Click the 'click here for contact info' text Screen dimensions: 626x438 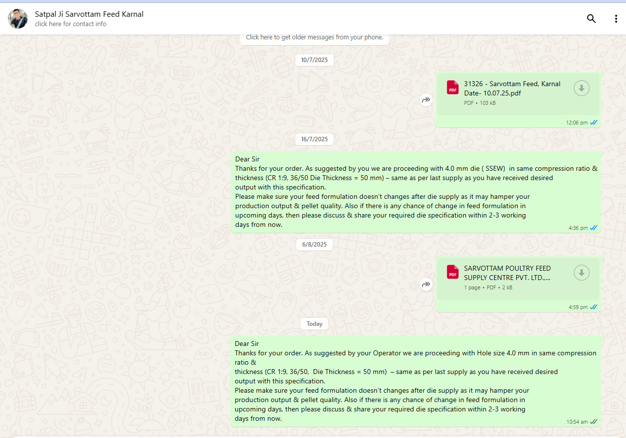coord(70,24)
